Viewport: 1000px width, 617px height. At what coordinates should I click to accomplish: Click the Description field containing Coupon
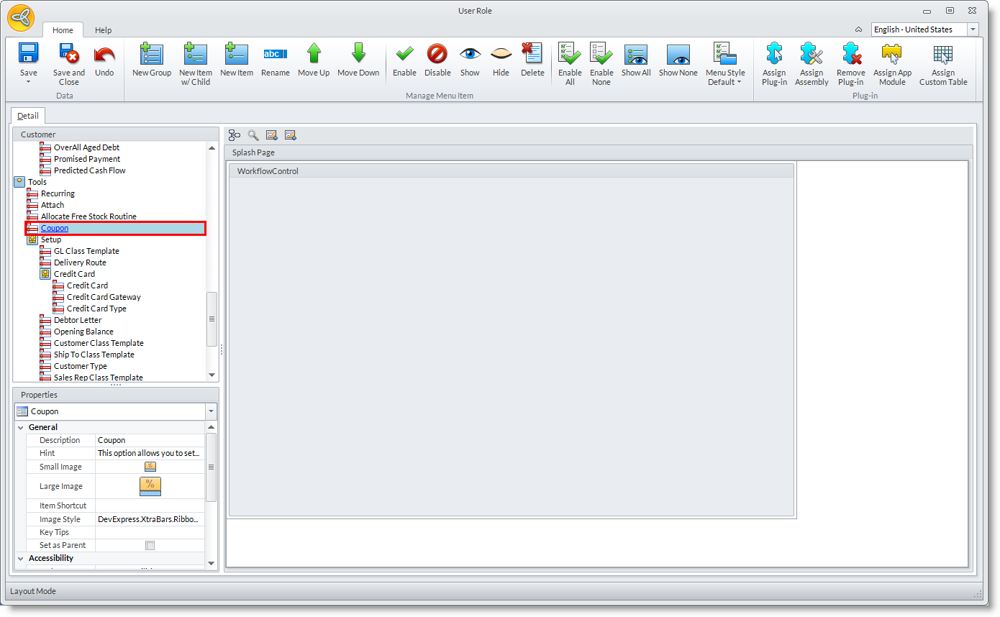150,440
